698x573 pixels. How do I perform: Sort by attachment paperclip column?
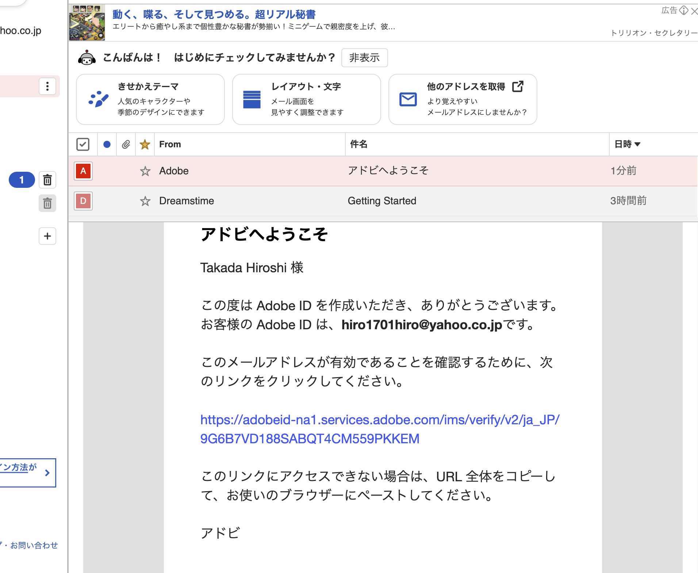[126, 144]
